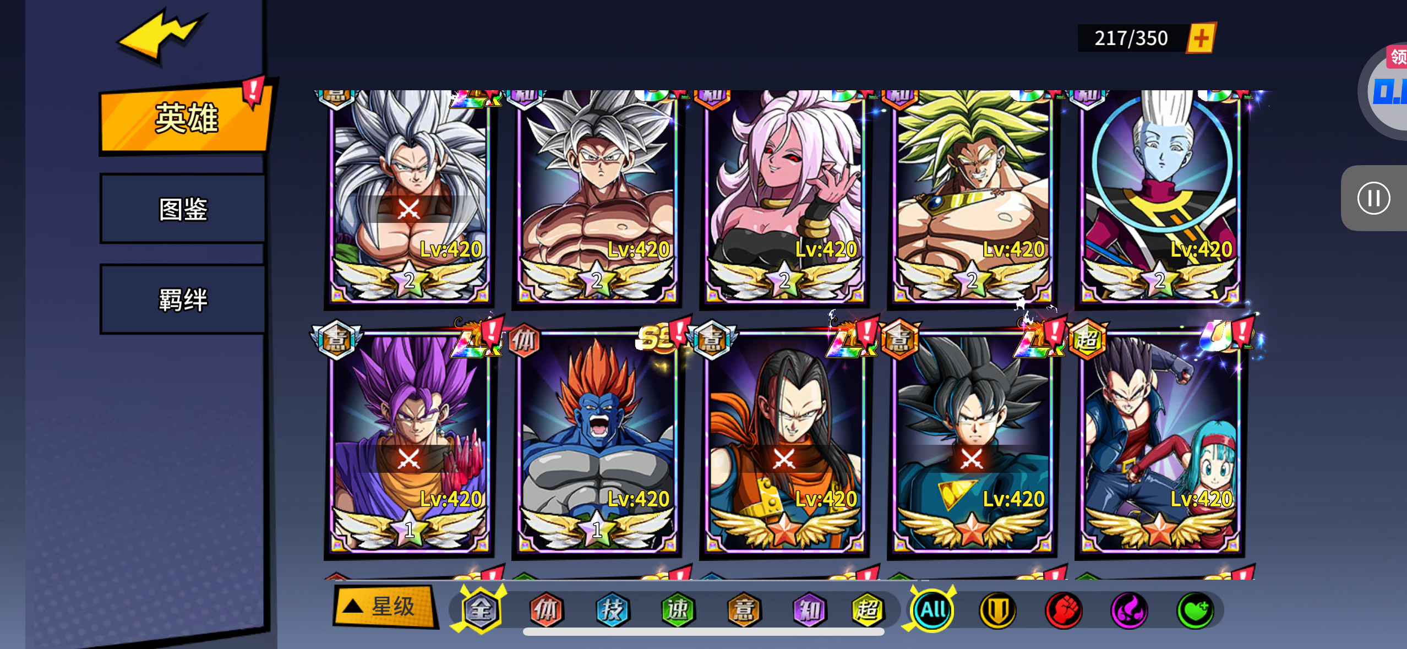
Task: Filter heroes by the purple 知 type
Action: coord(809,610)
